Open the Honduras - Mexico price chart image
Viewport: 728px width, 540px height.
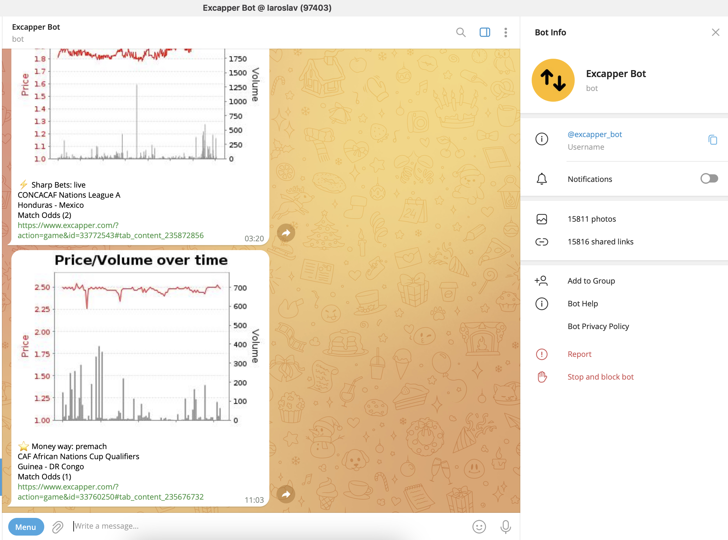(x=140, y=111)
